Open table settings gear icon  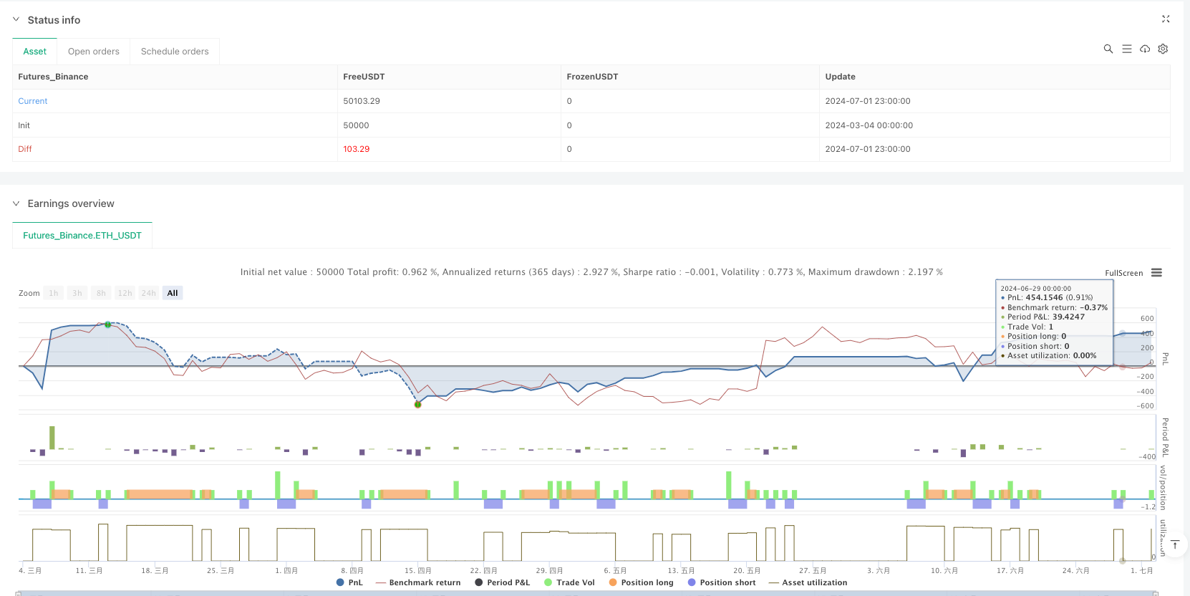click(x=1163, y=49)
